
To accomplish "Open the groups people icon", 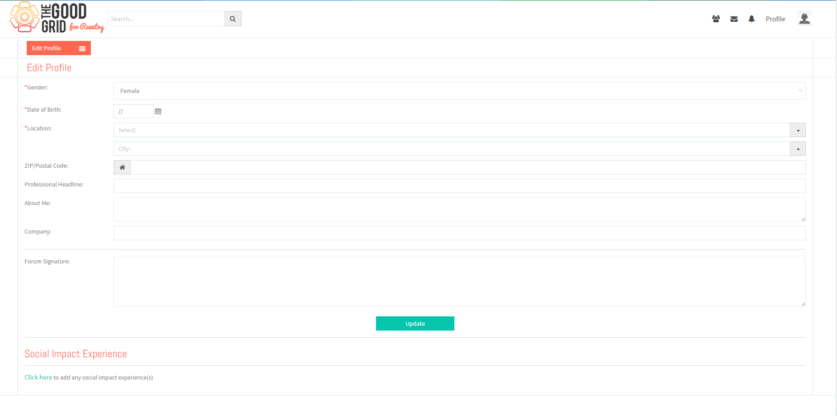I will coord(716,19).
